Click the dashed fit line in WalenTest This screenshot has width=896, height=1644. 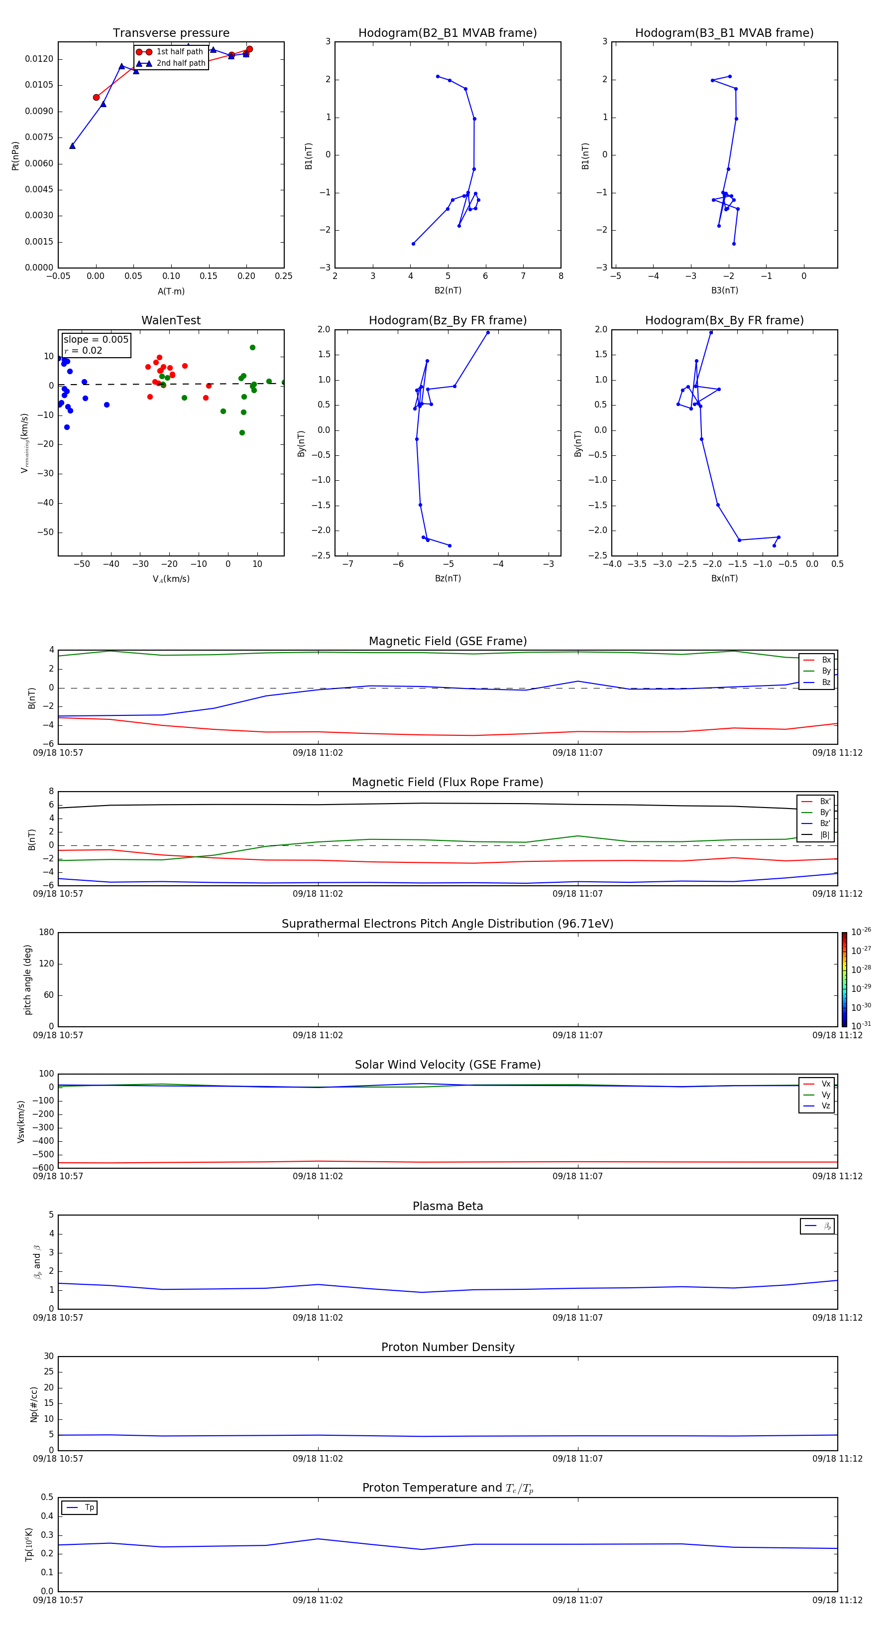coord(171,384)
